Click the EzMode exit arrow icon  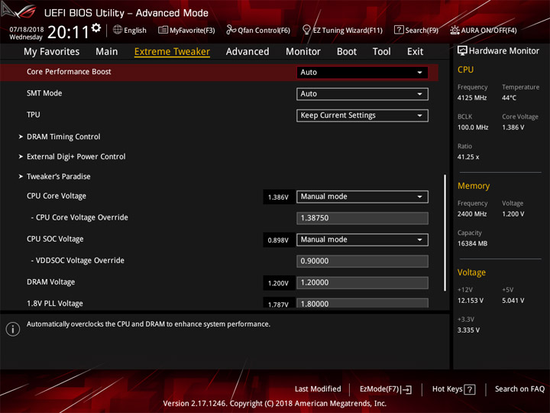coord(406,389)
